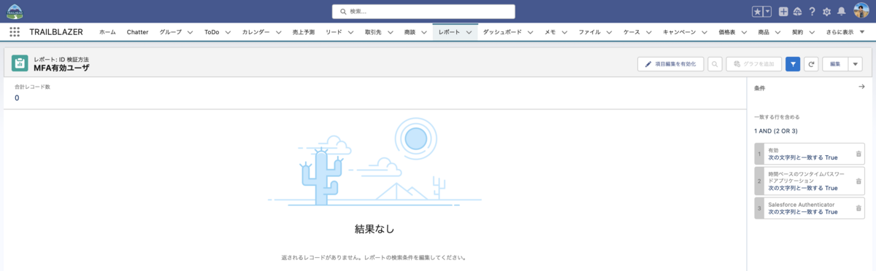Image resolution: width=876 pixels, height=271 pixels.
Task: Open the 取引先 tab
Action: [373, 32]
